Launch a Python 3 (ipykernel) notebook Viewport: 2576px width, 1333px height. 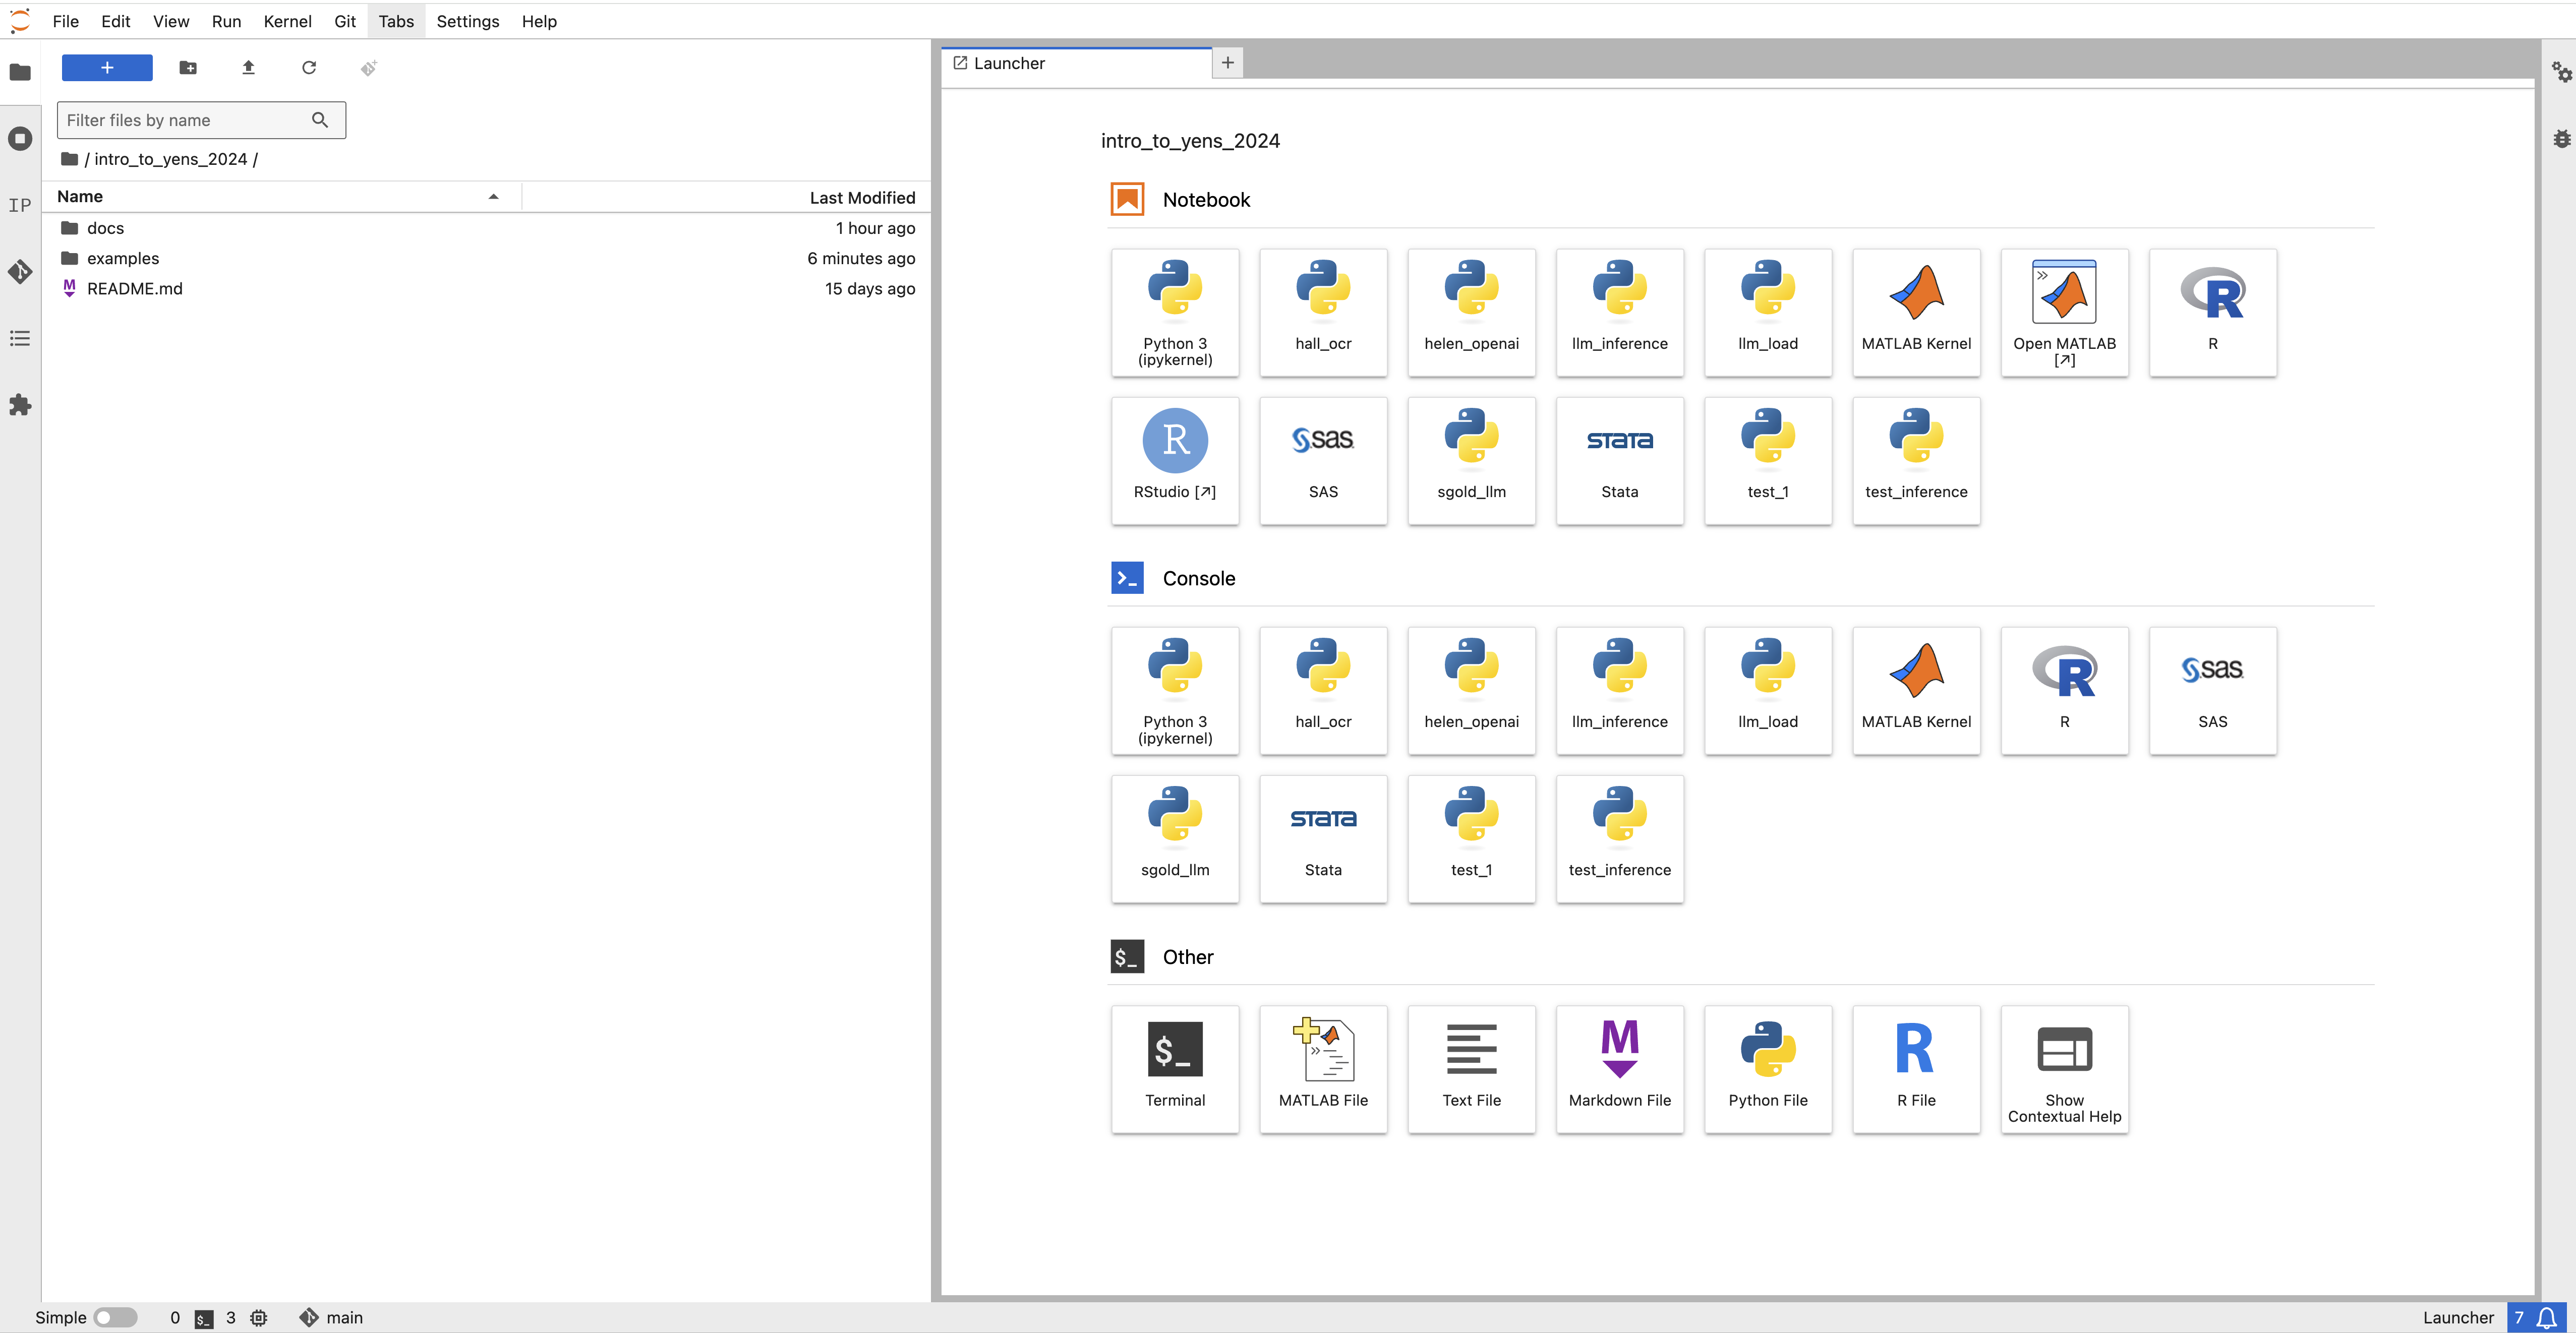click(1174, 312)
